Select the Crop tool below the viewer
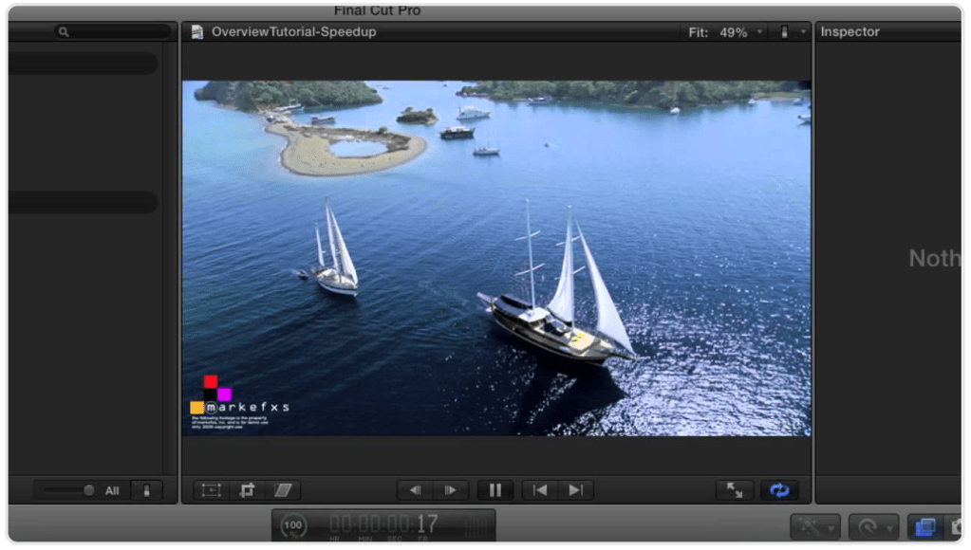971x550 pixels. point(247,489)
